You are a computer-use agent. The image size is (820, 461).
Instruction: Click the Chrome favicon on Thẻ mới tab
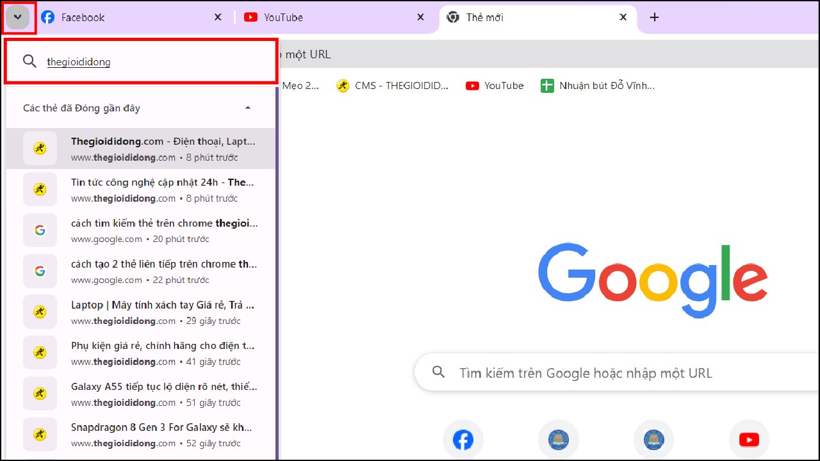pos(453,17)
